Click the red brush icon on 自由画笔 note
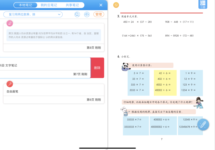215x150 pixels. [x=10, y=84]
